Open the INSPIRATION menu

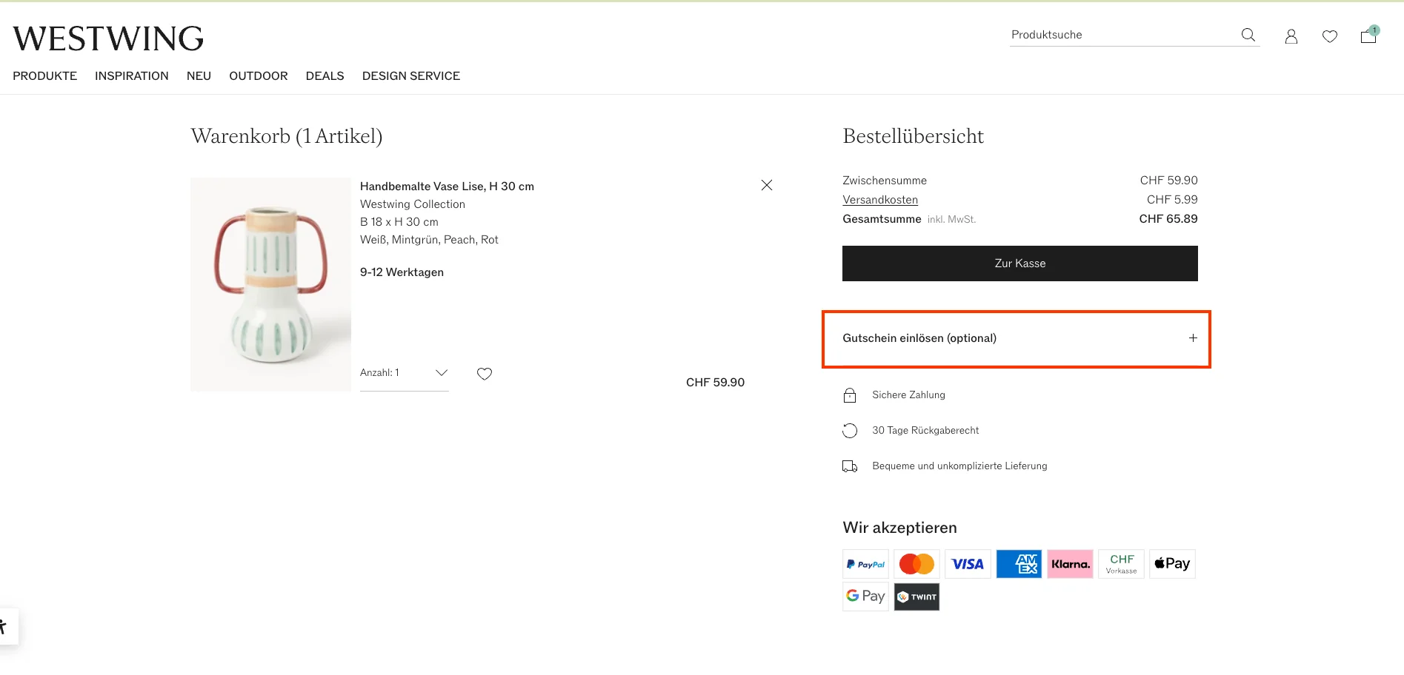(132, 75)
